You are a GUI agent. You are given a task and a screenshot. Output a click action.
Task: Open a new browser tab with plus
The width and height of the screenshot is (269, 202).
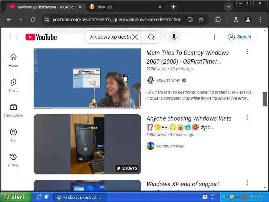[x=174, y=7]
